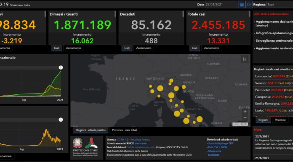The width and height of the screenshot is (293, 162).
Task: Click the daily variation chart slider handle
Action: tap(61, 120)
